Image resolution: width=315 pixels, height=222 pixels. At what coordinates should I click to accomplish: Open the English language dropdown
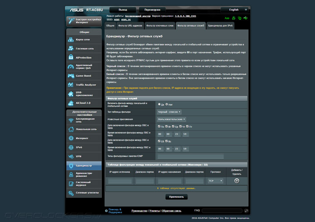click(234, 9)
